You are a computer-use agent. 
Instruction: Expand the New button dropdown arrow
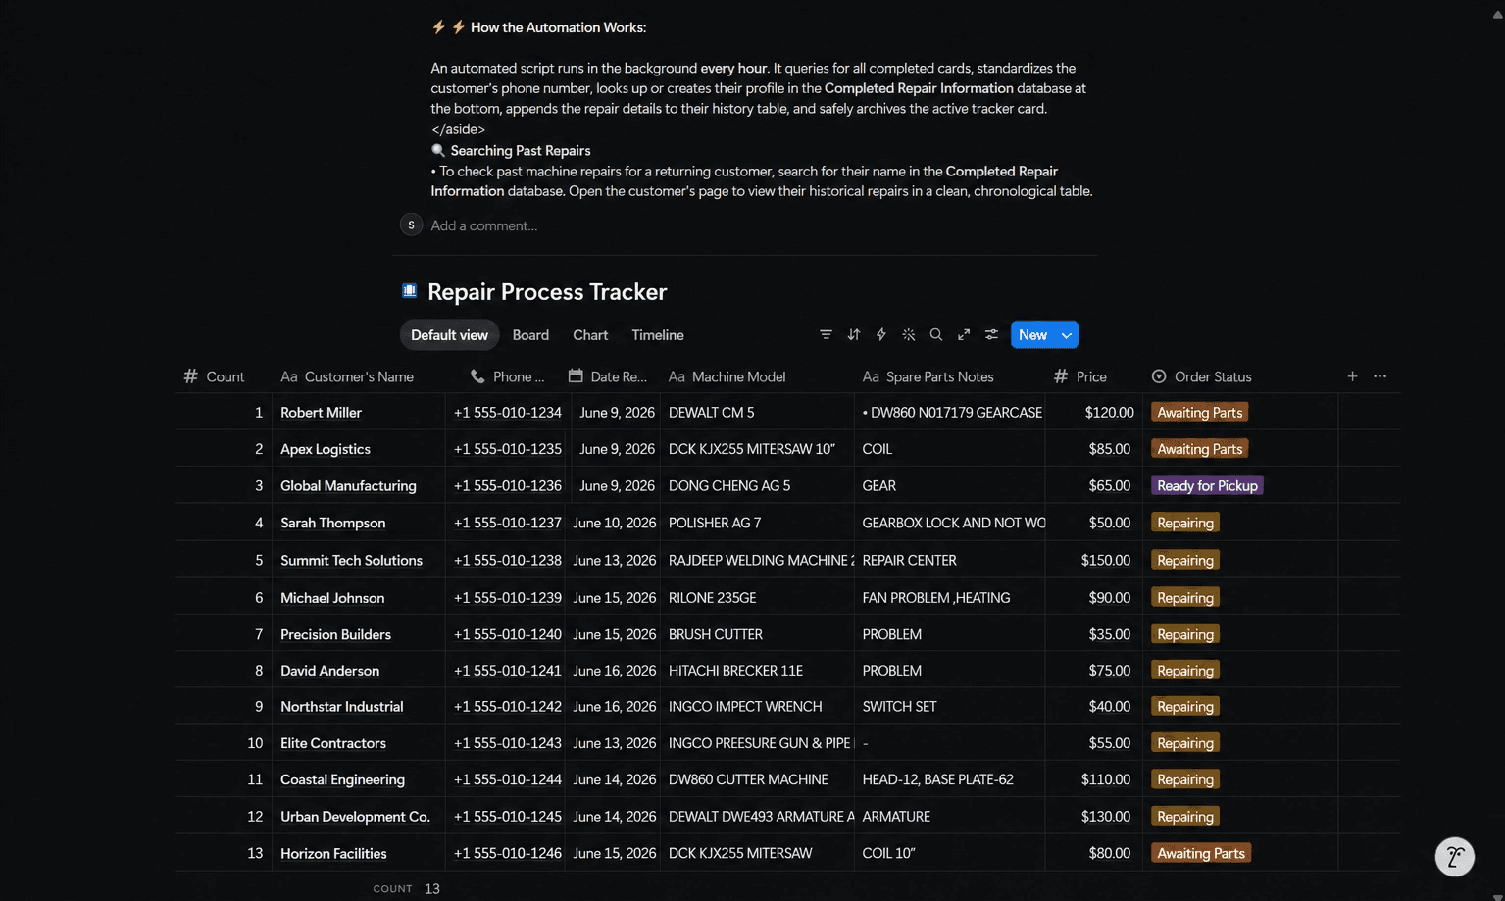click(1067, 335)
